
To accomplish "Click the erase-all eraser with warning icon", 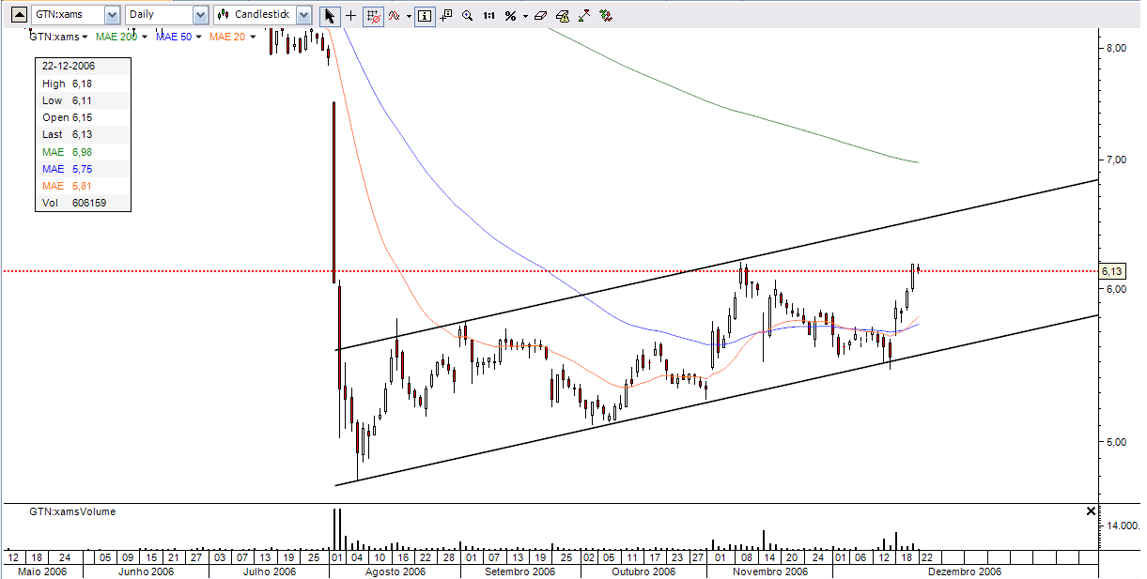I will point(562,16).
